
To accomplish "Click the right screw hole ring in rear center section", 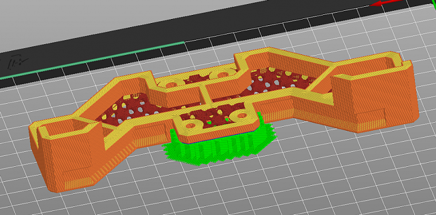I will tap(221, 74).
